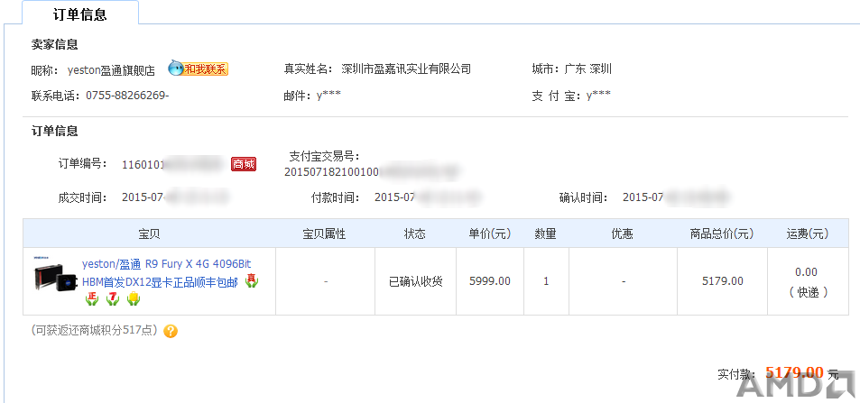Click the 和我联系 WangWang chat icon
The height and width of the screenshot is (403, 860).
click(x=198, y=69)
